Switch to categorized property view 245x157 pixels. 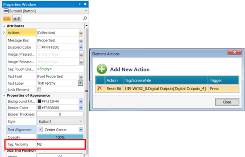[7, 19]
